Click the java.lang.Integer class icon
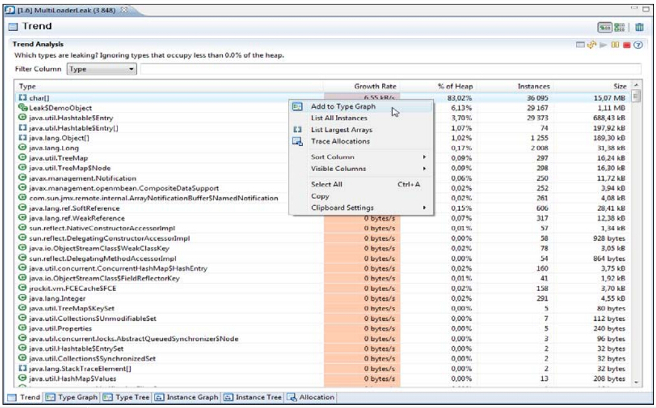The width and height of the screenshot is (656, 408). (x=23, y=298)
